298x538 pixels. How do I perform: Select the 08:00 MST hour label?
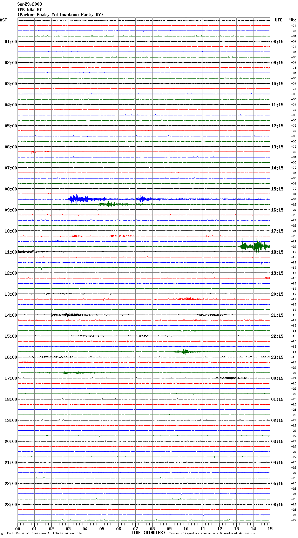11,189
